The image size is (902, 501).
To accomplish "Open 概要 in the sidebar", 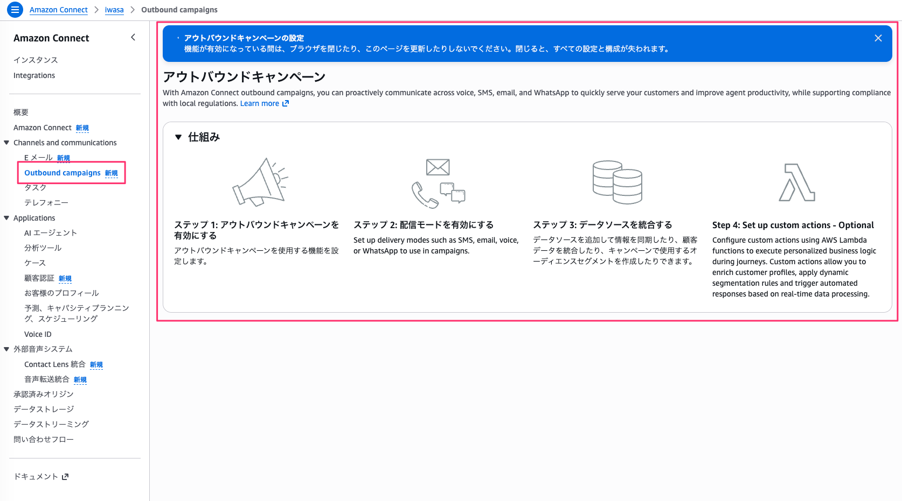I will 21,112.
